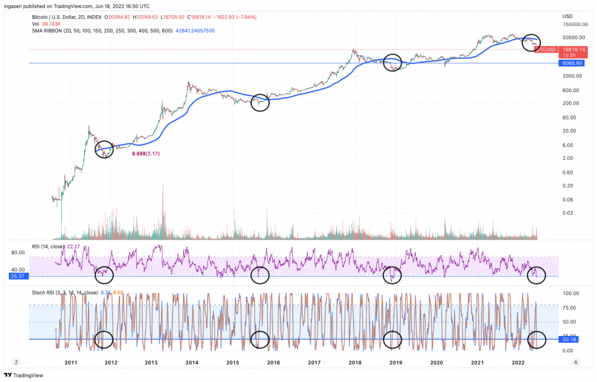Click the A auto-scale button at bottom right
Viewport: 597px width, 382px height.
[575, 362]
